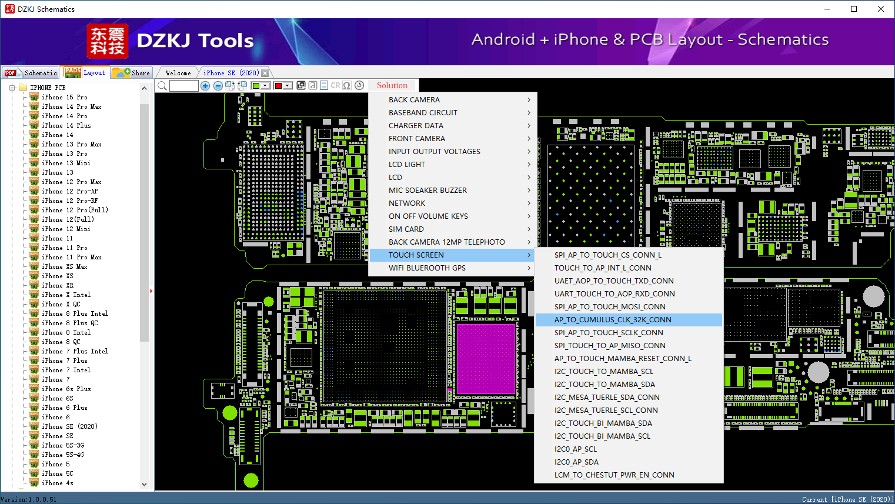Click the board icon beside iPhone 5C
Image resolution: width=895 pixels, height=504 pixels.
(x=34, y=473)
